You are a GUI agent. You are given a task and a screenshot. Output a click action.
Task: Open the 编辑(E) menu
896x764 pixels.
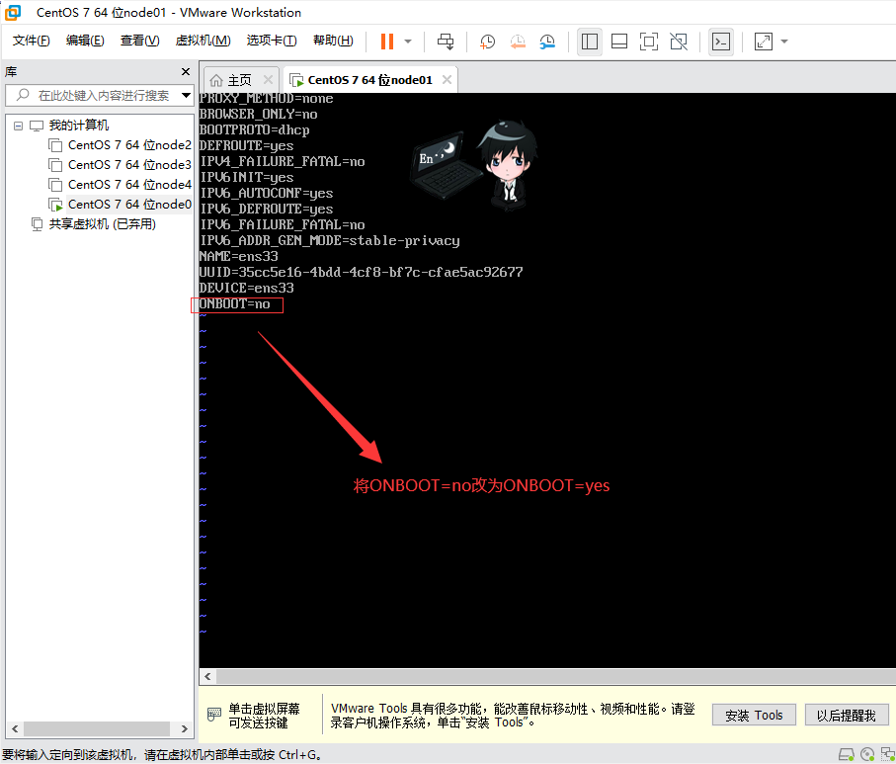[x=85, y=41]
